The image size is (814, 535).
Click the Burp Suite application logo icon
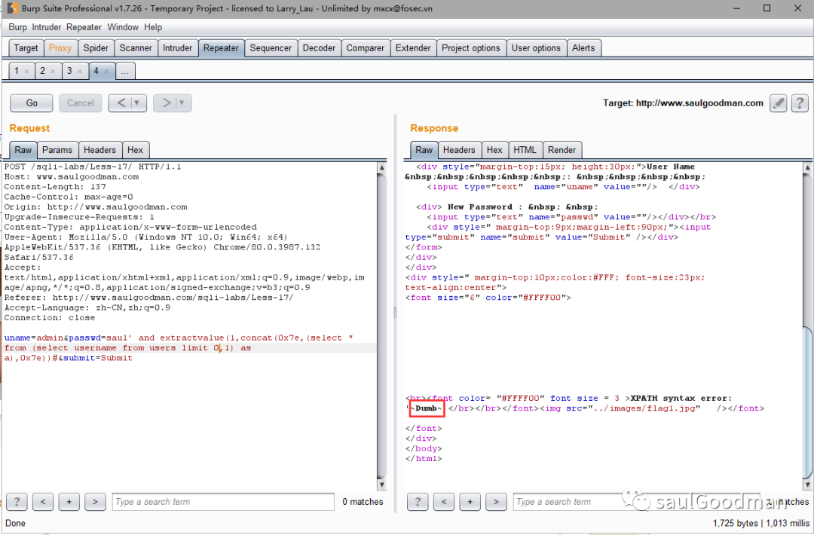(x=12, y=8)
